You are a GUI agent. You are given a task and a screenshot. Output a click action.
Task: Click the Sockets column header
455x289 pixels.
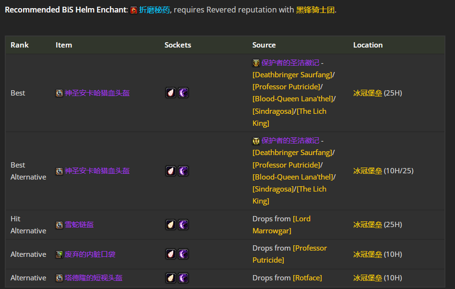click(178, 45)
